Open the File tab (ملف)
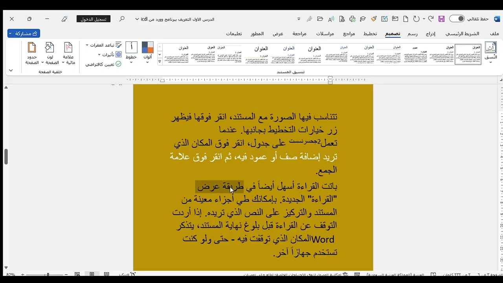The width and height of the screenshot is (503, 283). tap(494, 34)
